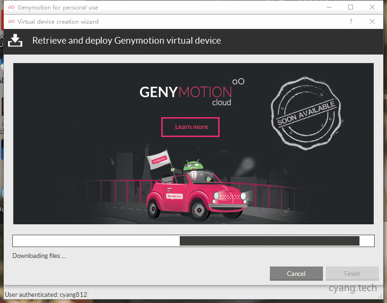The width and height of the screenshot is (387, 303).
Task: Minimize the Genymotion main window
Action: (329, 7)
